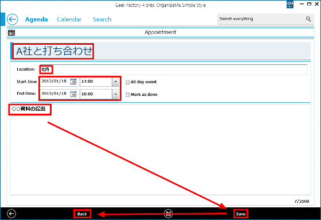Click the notes text area with ○○資料の提出
The height and width of the screenshot is (220, 321).
[x=160, y=150]
